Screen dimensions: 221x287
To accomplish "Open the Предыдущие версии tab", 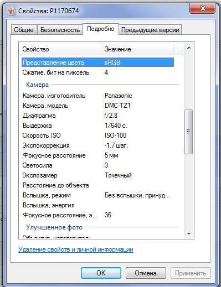I will tap(150, 30).
